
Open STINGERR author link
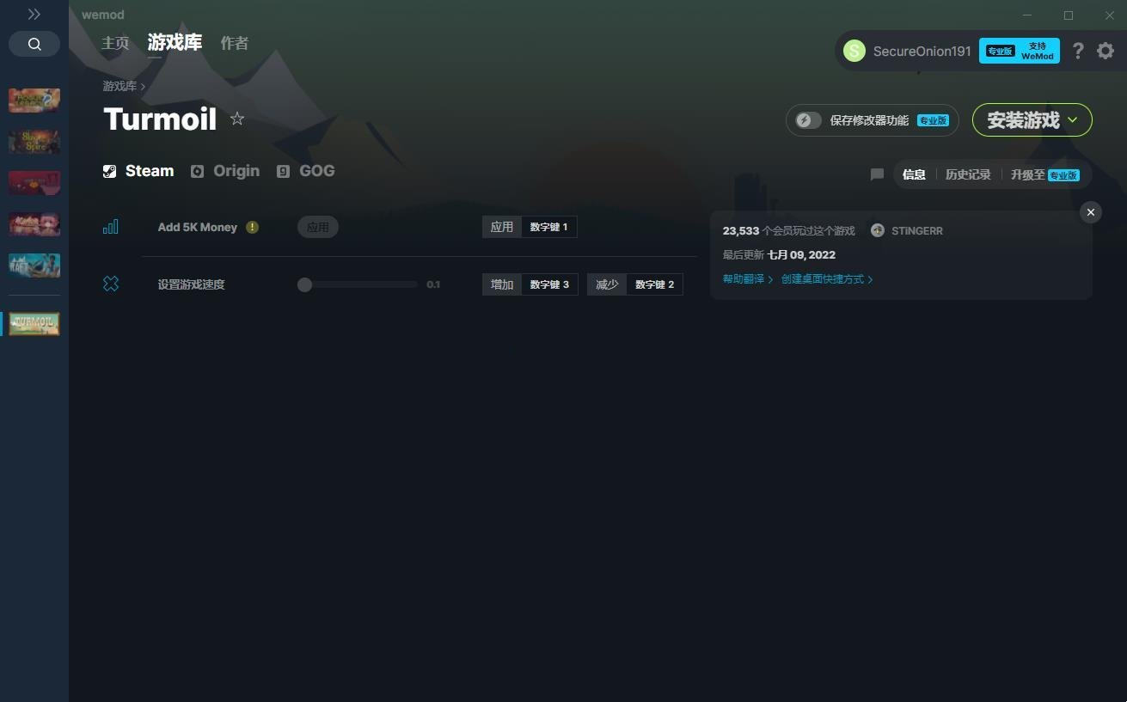(x=917, y=231)
